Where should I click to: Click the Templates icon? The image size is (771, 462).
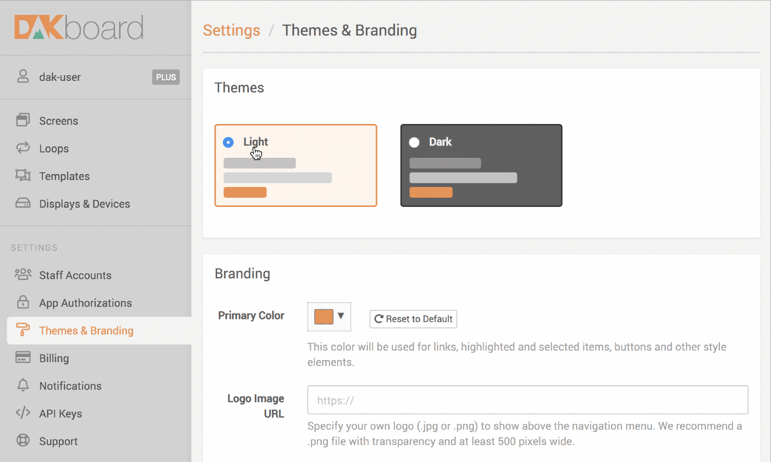click(x=23, y=176)
